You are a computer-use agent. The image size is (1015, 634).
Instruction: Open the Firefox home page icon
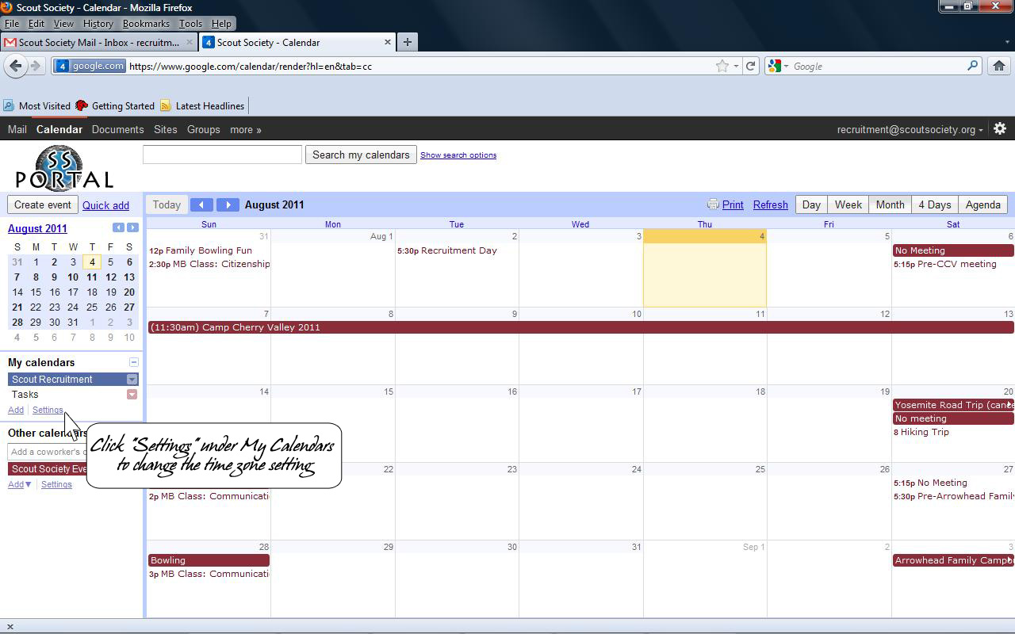tap(999, 66)
